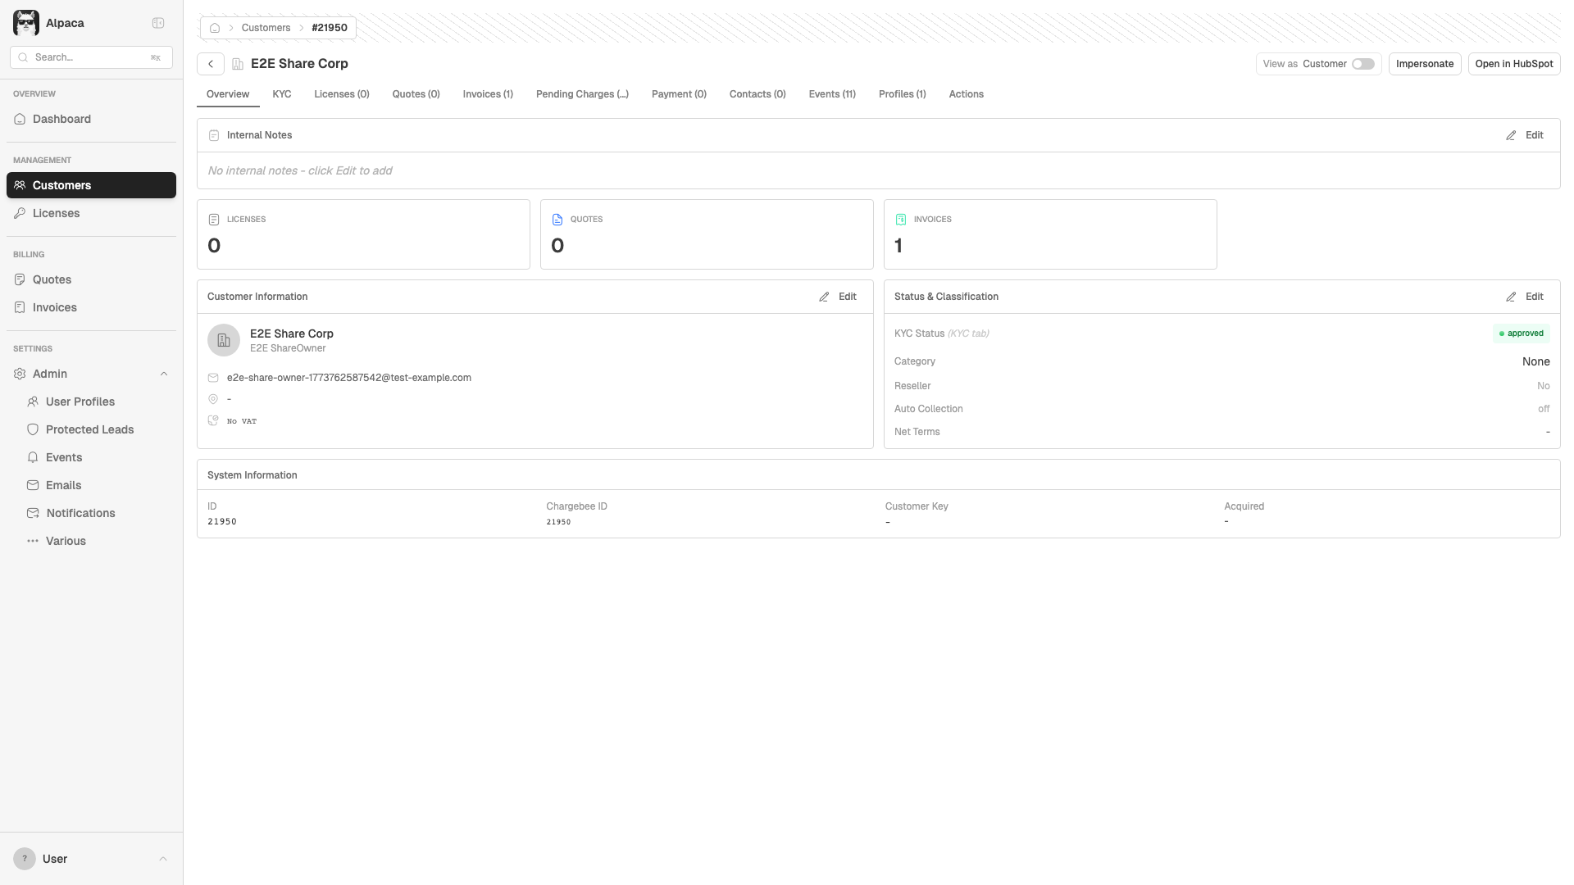Click the Impersonate button

coord(1424,64)
